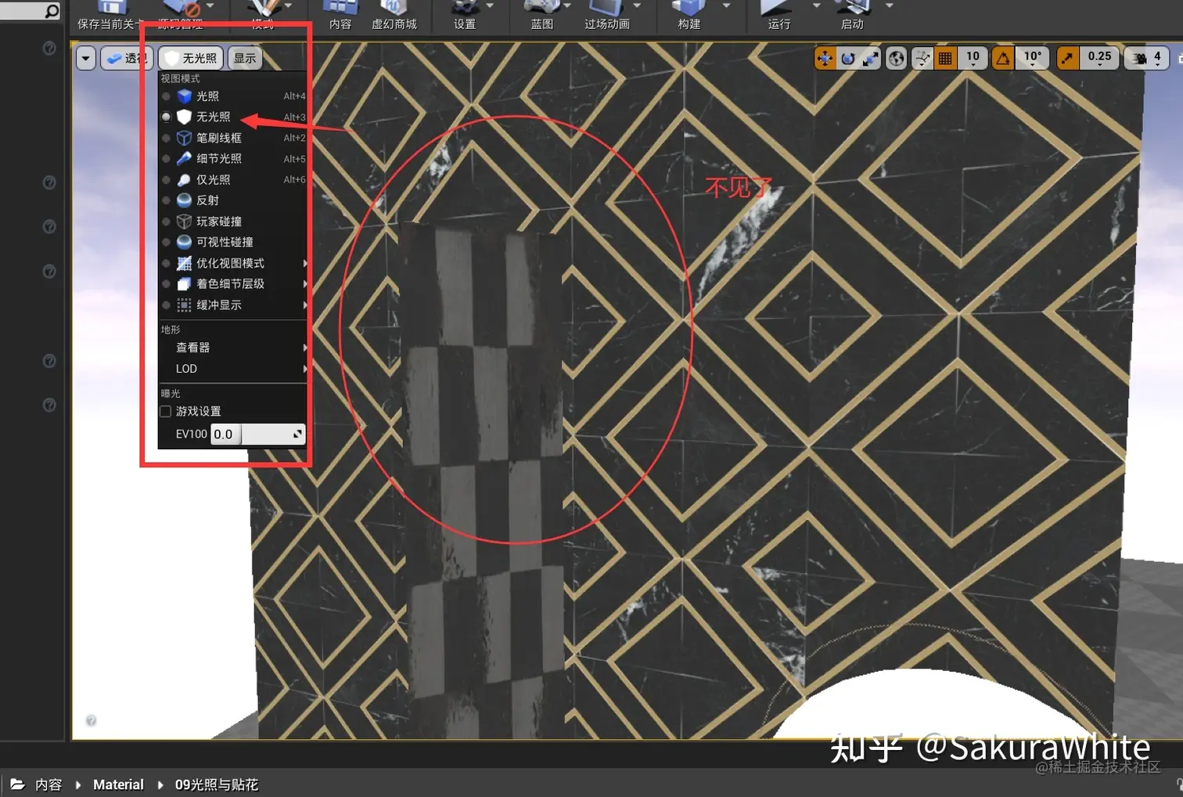Open the grid snap size 10 dropdown

click(x=973, y=58)
